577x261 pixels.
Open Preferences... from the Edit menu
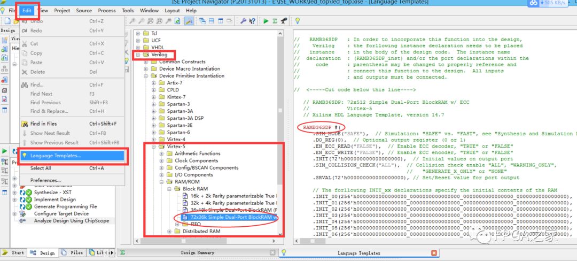click(72, 180)
